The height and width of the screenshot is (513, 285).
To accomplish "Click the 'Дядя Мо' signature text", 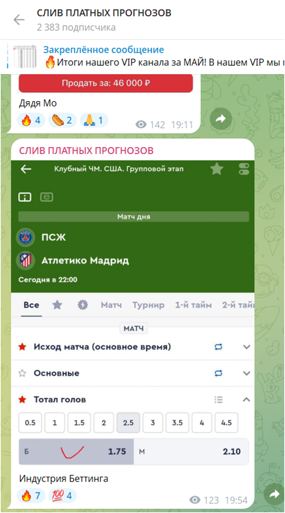I will (38, 103).
